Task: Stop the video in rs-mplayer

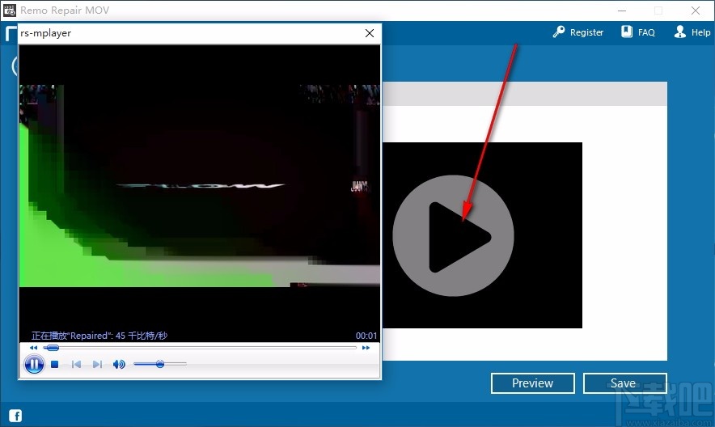Action: [55, 364]
